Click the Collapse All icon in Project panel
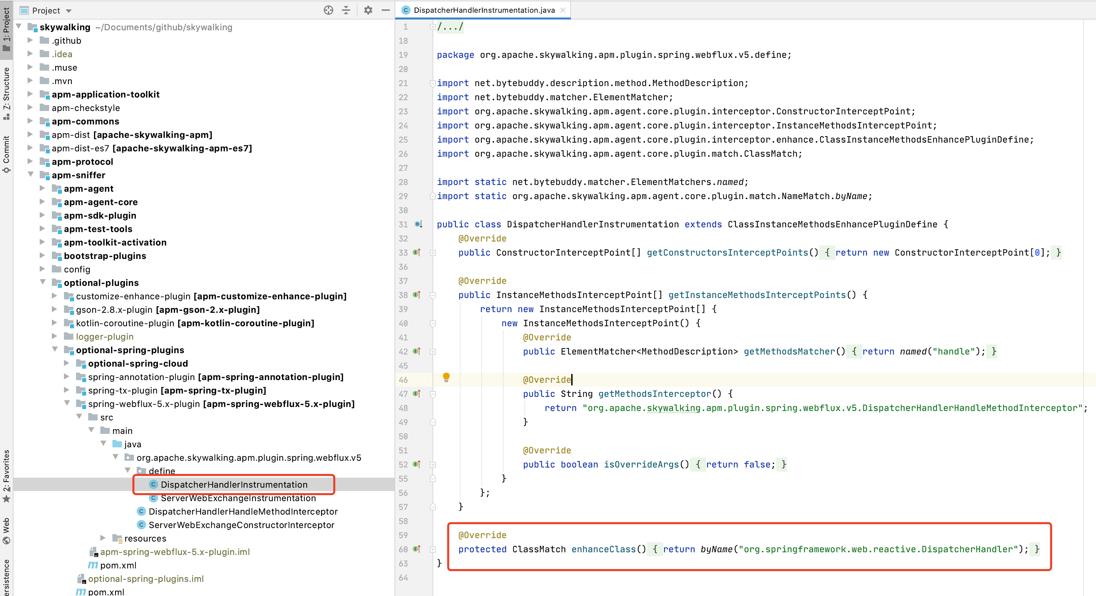 pyautogui.click(x=346, y=10)
